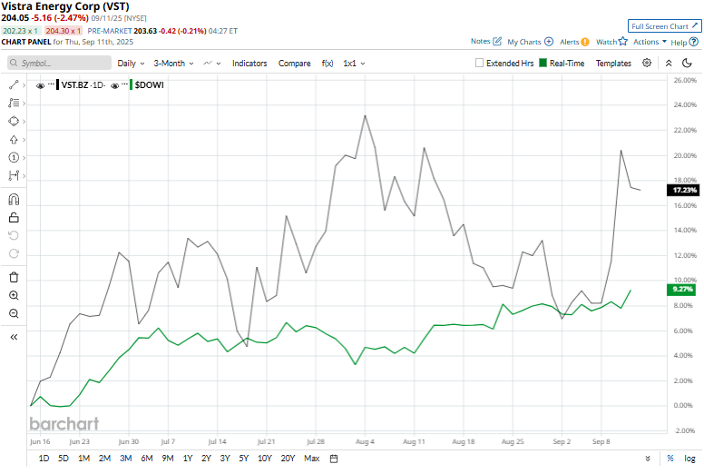The width and height of the screenshot is (704, 474).
Task: Click the Full Screen Chart button
Action: [x=664, y=26]
